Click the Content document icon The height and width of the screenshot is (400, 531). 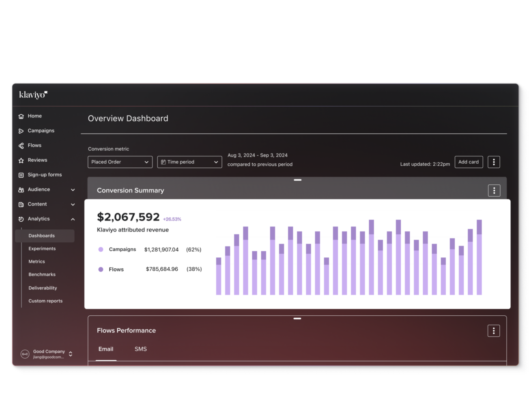[x=21, y=205]
